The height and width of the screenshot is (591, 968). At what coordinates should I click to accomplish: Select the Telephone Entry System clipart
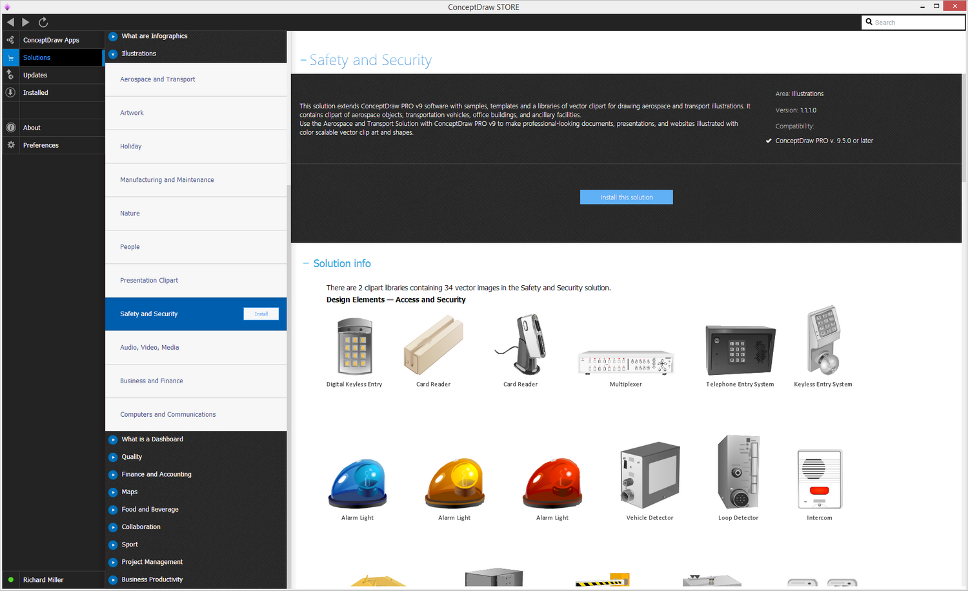[x=740, y=350]
